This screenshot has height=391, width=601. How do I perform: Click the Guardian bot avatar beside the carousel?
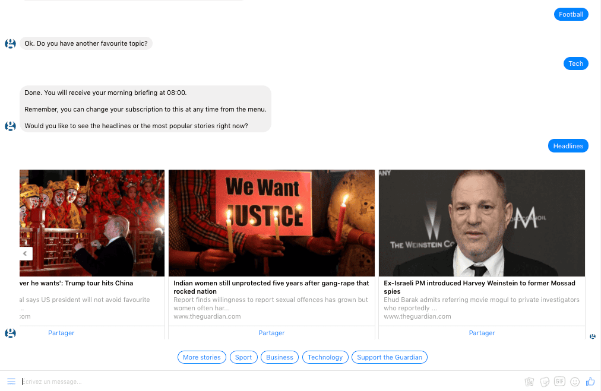click(10, 333)
